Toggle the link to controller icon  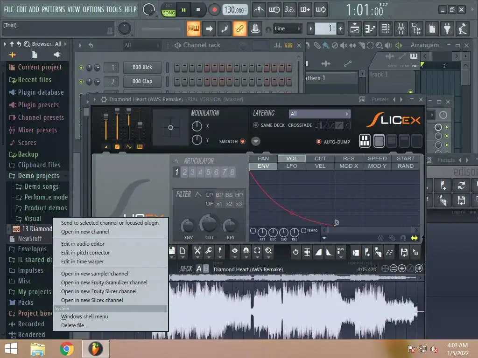[240, 28]
